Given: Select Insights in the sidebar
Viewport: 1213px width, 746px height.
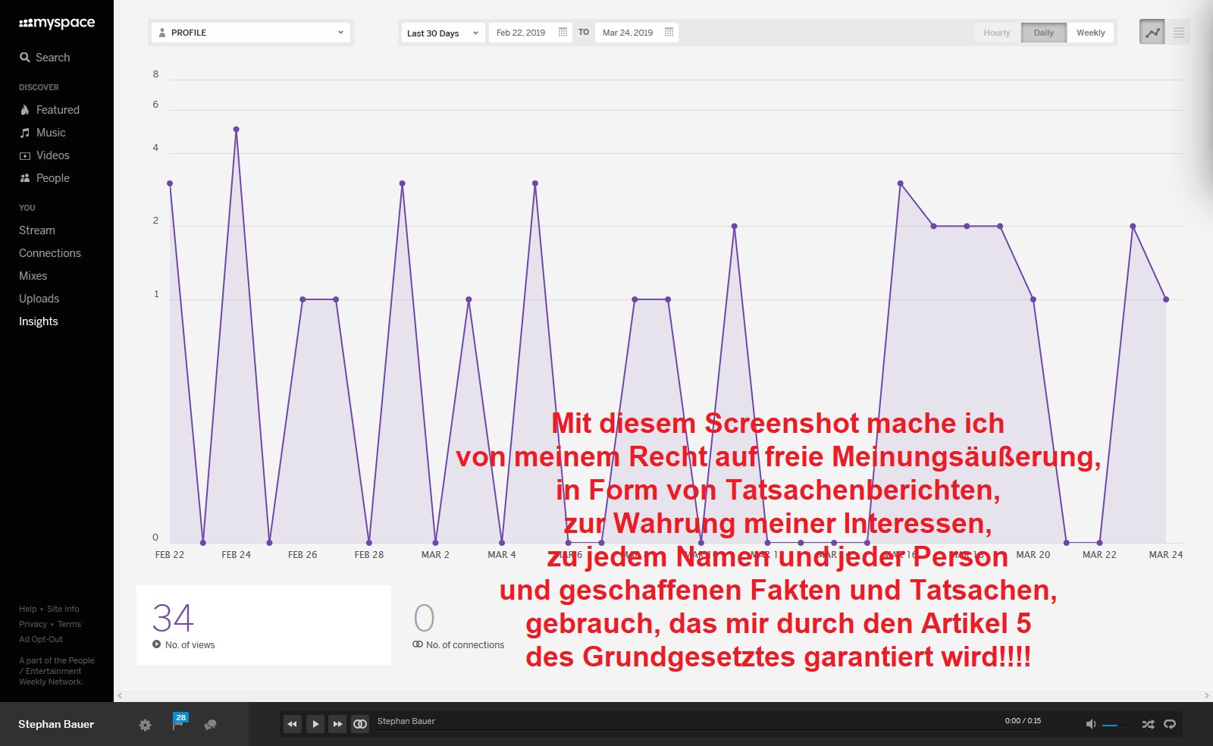Looking at the screenshot, I should point(39,321).
